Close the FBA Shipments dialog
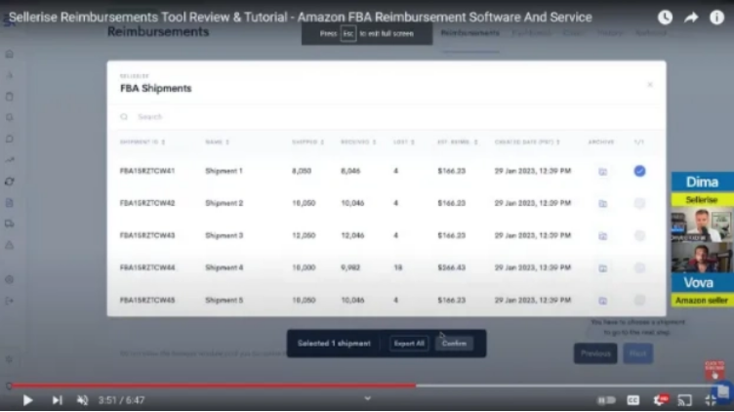734x412 pixels. coord(650,85)
